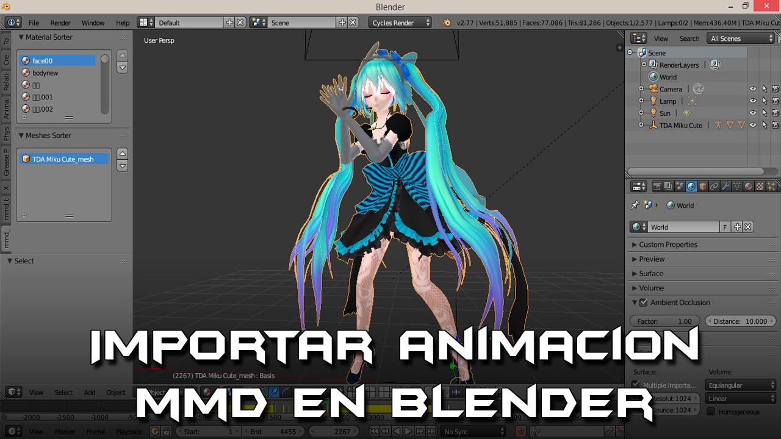Enable the Homogeneous checkbox
The width and height of the screenshot is (781, 439).
coord(711,412)
